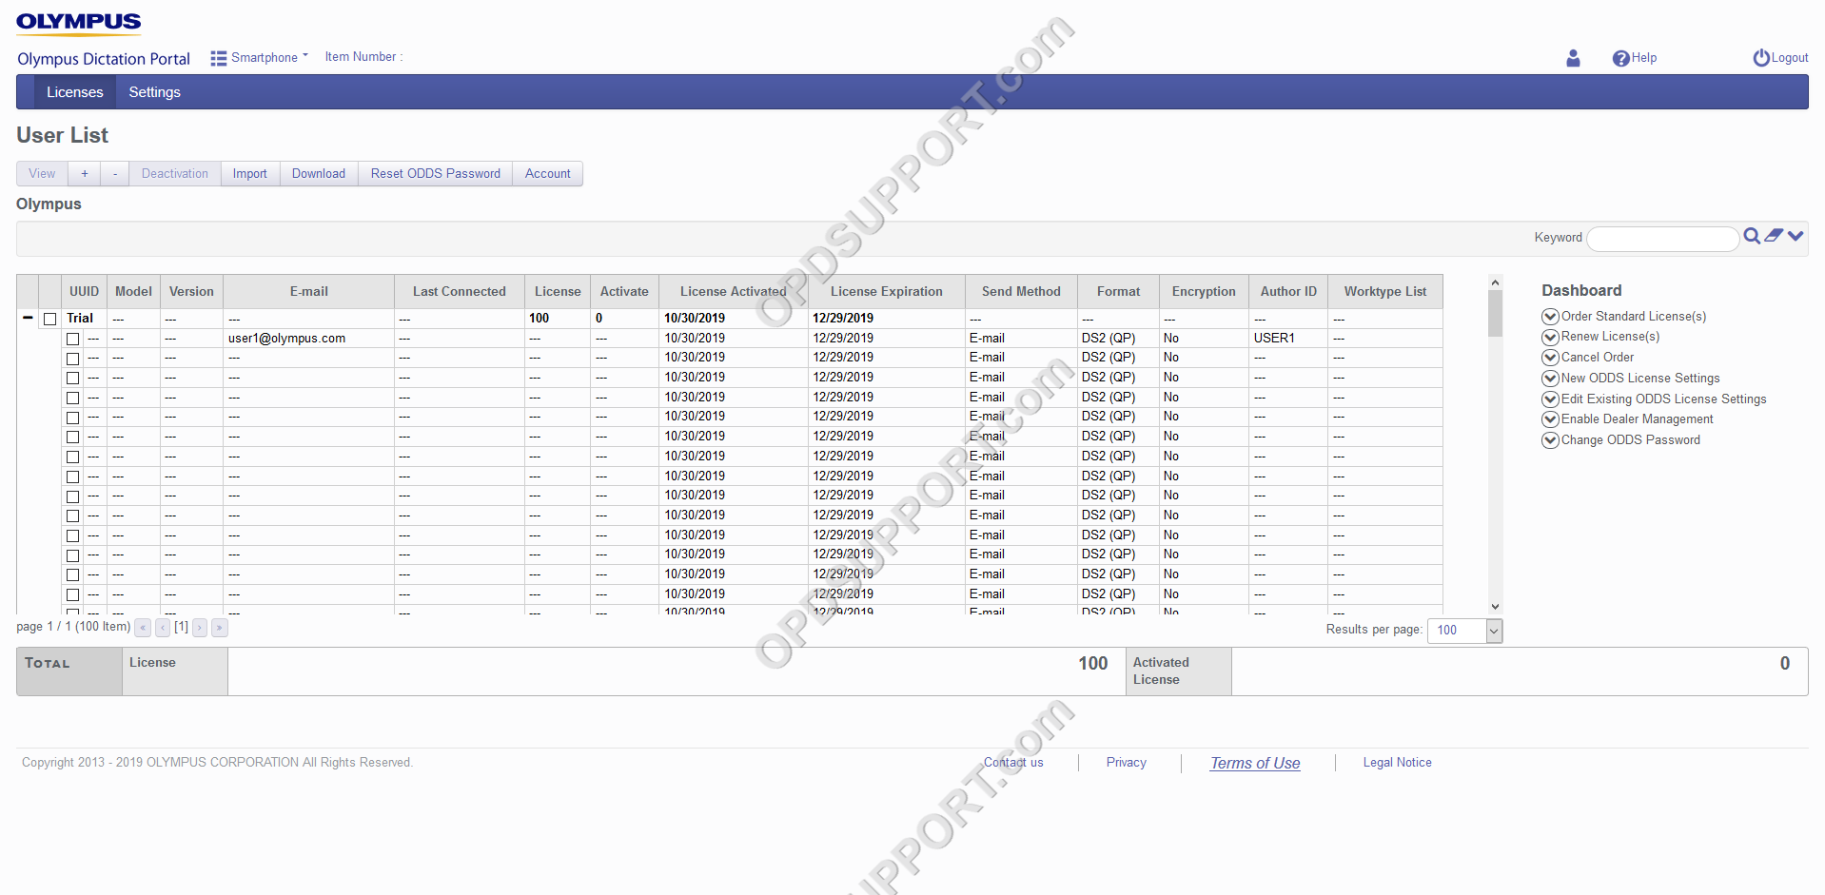The height and width of the screenshot is (895, 1825).
Task: Click New ODDS License Settings icon
Action: click(1550, 379)
